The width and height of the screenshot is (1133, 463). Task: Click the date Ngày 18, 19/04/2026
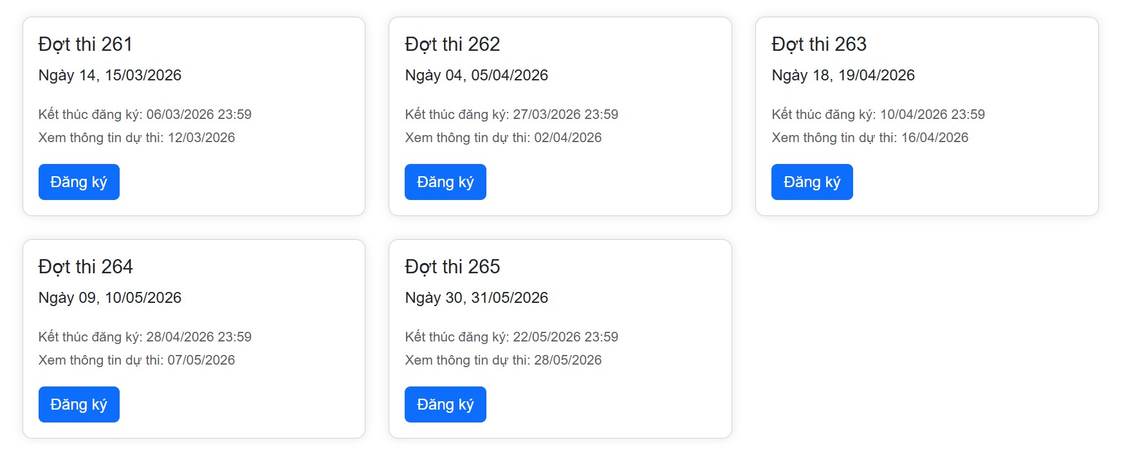click(843, 75)
